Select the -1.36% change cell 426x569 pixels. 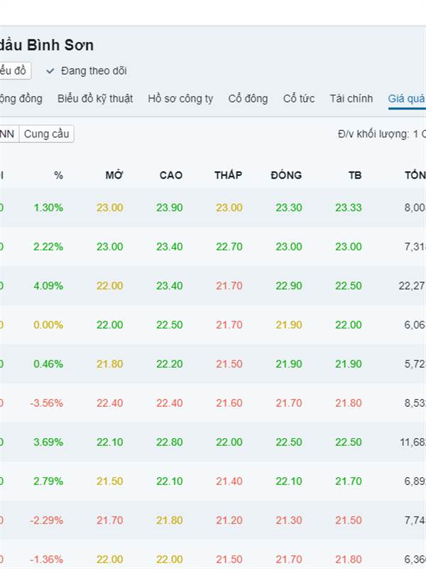pyautogui.click(x=46, y=560)
